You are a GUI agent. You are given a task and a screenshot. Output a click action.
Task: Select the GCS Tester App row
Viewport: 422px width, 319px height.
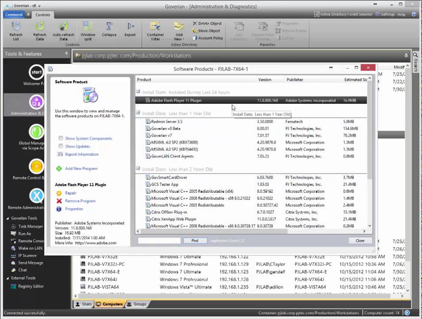point(251,184)
